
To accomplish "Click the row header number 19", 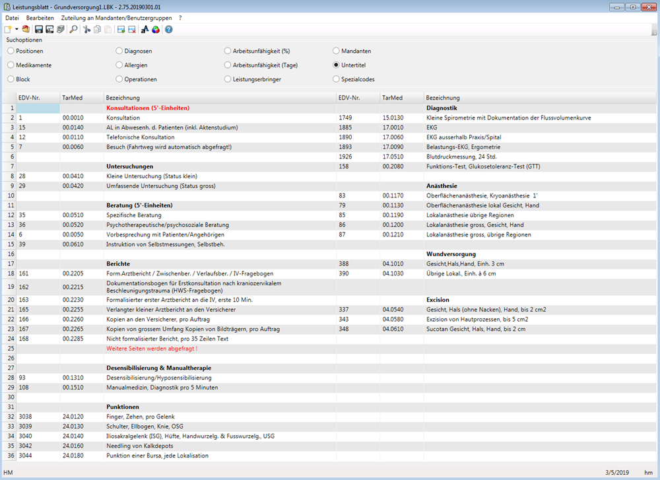I will 9,287.
